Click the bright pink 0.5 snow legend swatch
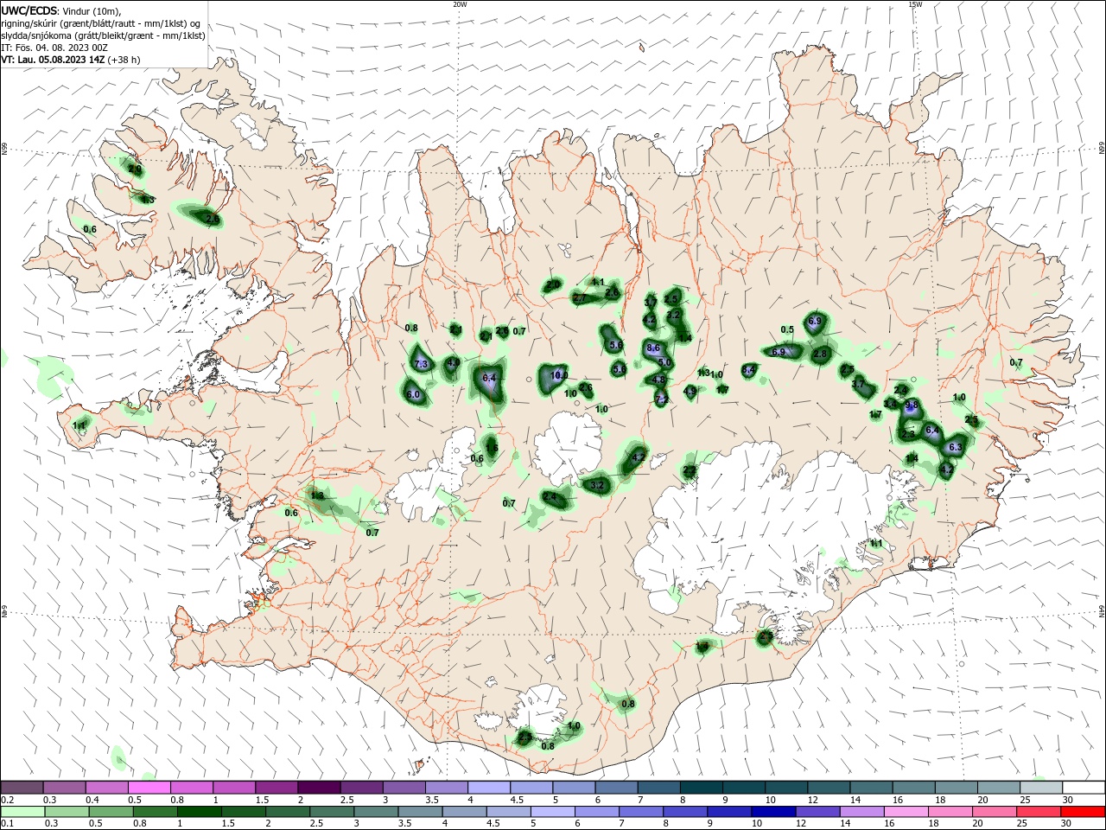This screenshot has height=830, width=1106. [149, 787]
